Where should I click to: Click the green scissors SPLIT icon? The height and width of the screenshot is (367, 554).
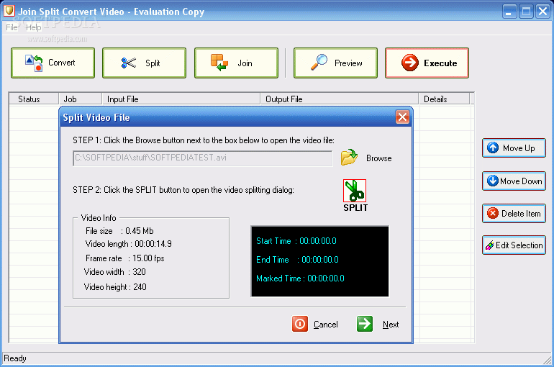click(355, 191)
